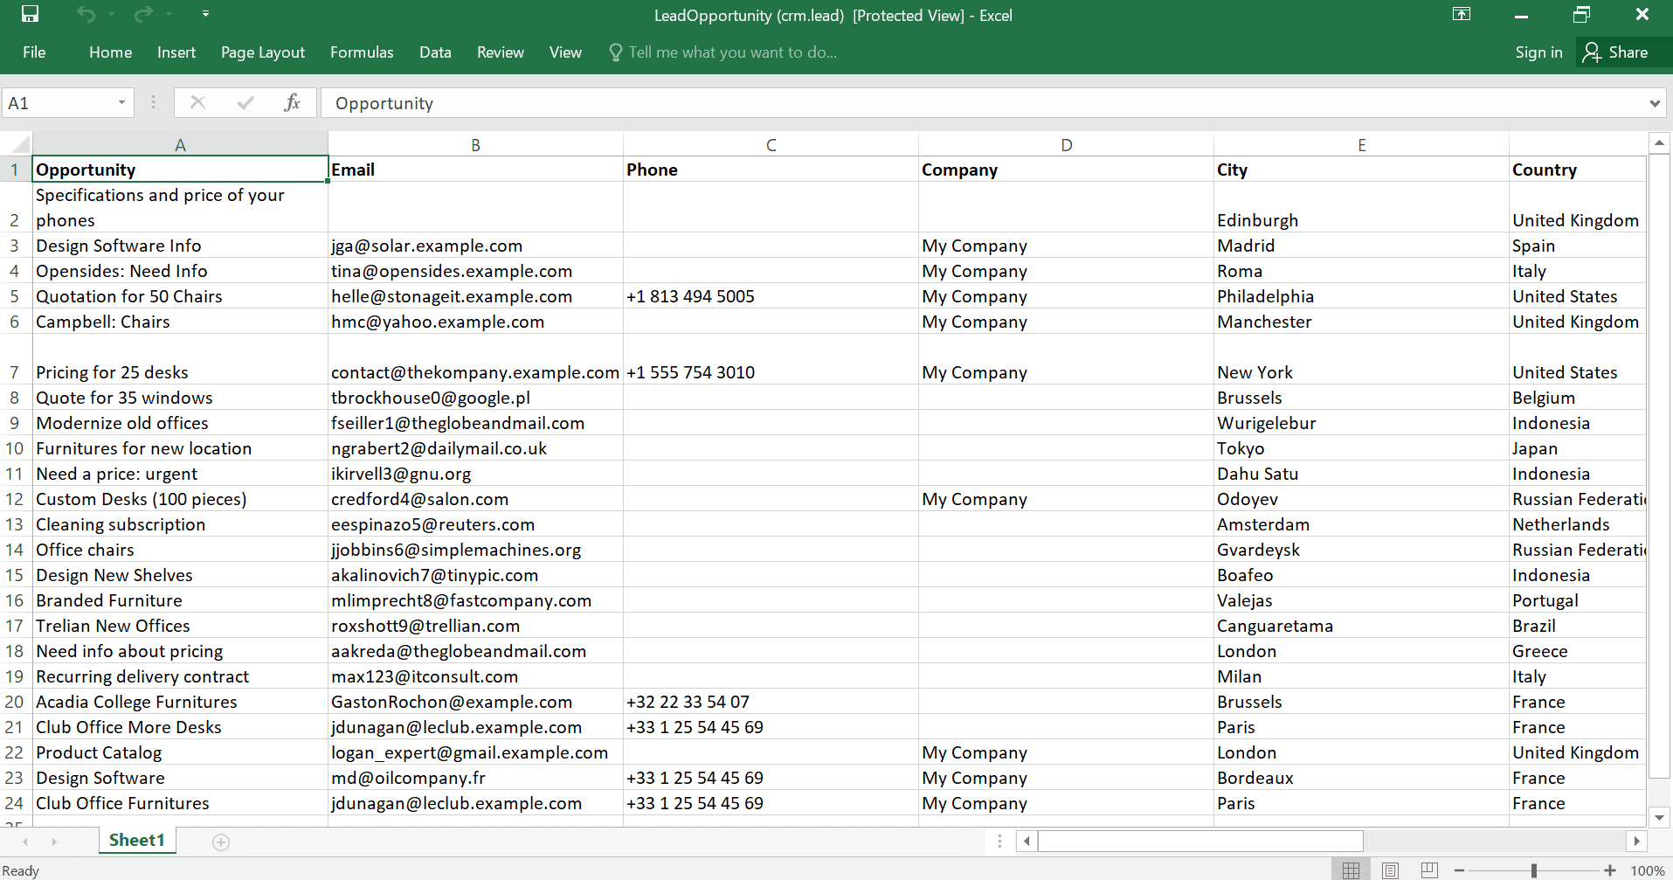Click vertical scrollbar down arrow
The width and height of the screenshot is (1673, 880).
(1659, 817)
